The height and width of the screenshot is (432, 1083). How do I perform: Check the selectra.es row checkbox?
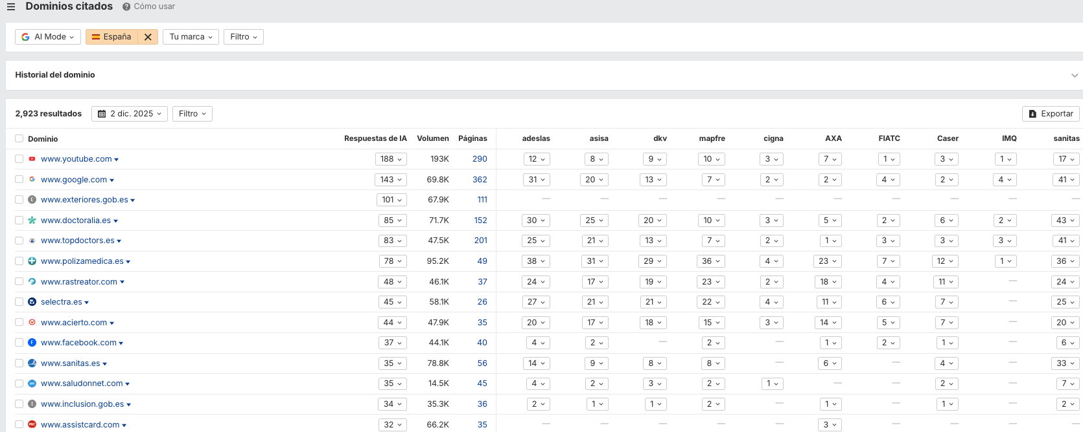click(x=19, y=302)
